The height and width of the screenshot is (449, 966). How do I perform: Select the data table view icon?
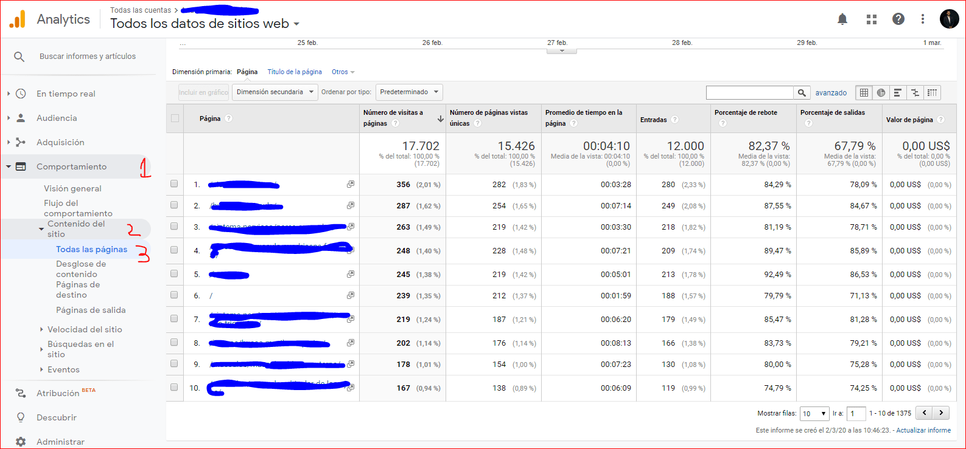point(864,92)
